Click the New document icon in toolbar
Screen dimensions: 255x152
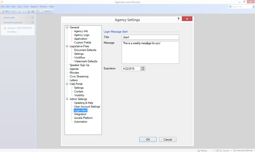(2, 11)
